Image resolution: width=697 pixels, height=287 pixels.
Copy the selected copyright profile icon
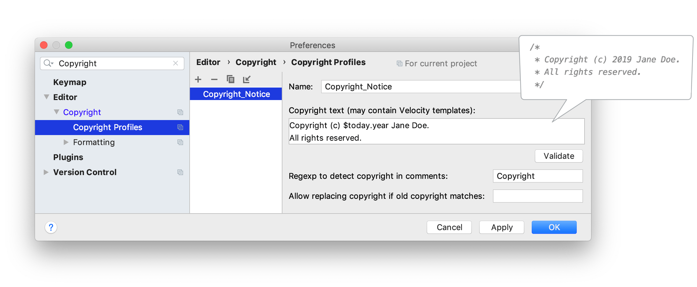pos(231,79)
